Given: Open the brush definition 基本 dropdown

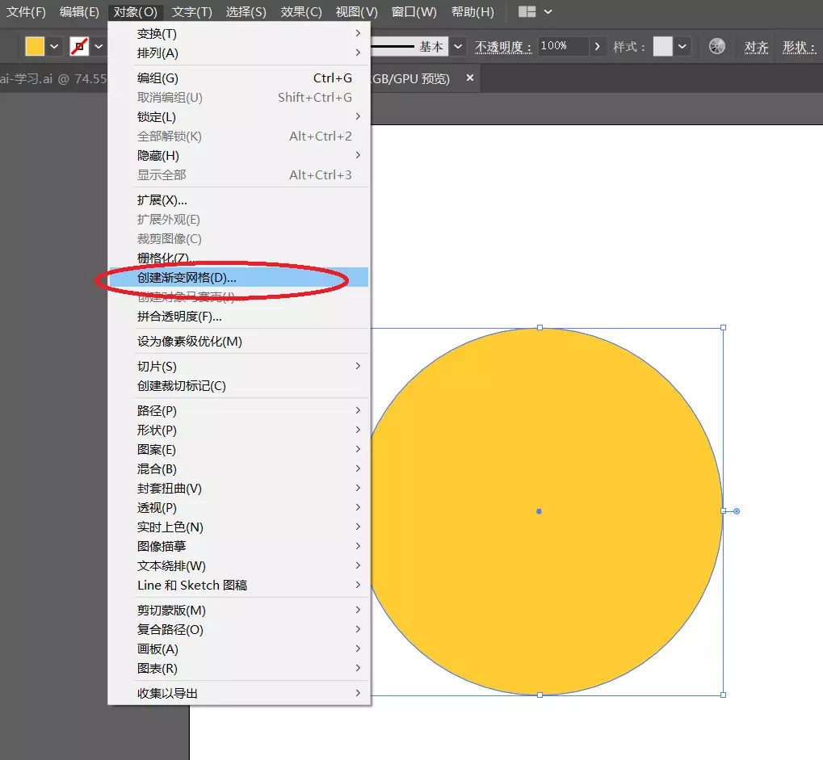Looking at the screenshot, I should pyautogui.click(x=458, y=46).
